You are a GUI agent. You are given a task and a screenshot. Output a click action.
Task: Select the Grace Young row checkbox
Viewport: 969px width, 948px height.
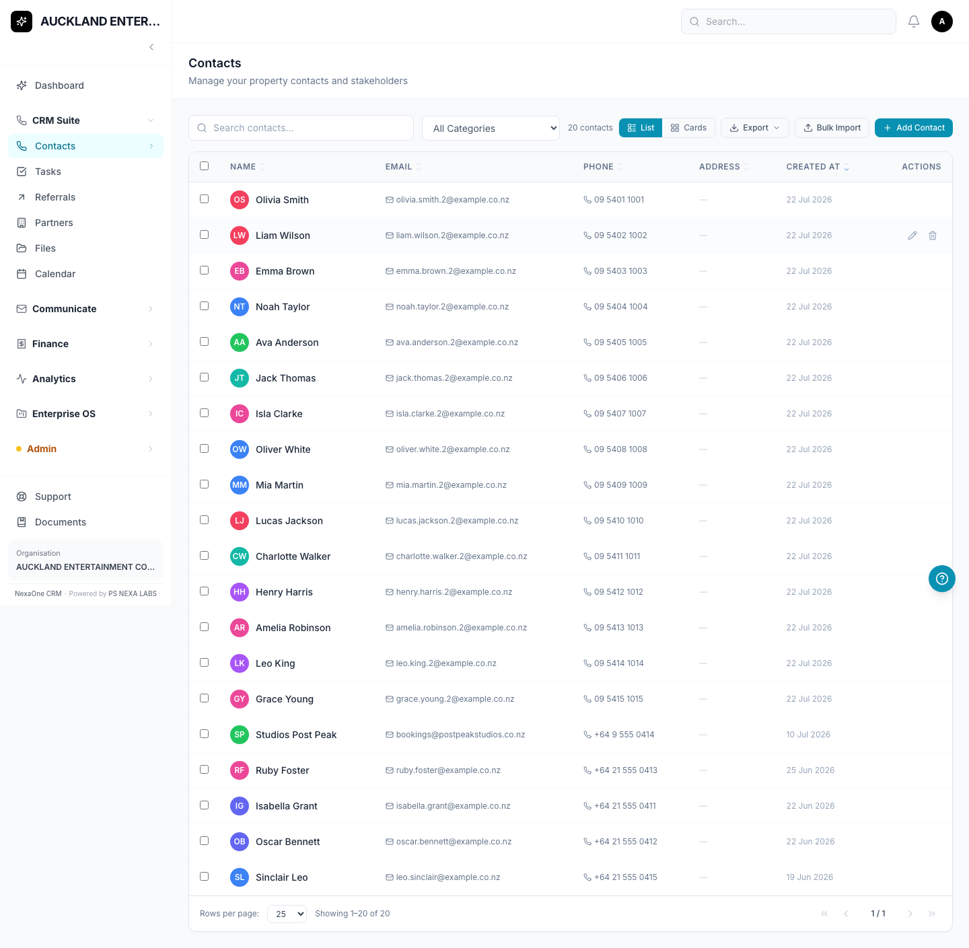pos(205,698)
